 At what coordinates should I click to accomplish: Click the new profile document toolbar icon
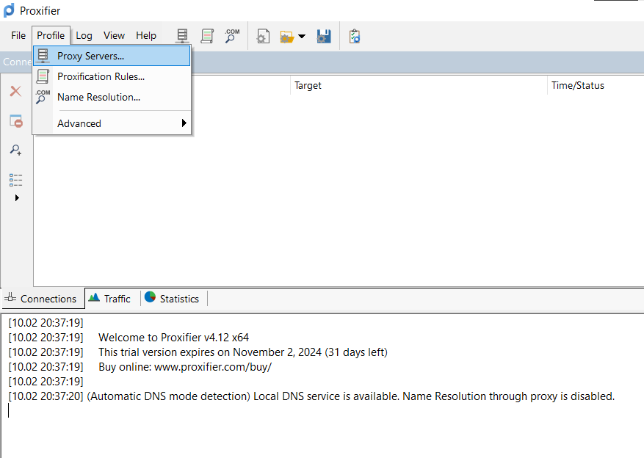[263, 37]
